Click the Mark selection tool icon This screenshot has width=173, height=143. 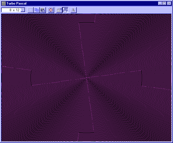[31, 10]
